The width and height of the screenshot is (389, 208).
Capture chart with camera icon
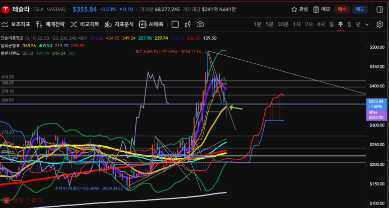coord(200,24)
